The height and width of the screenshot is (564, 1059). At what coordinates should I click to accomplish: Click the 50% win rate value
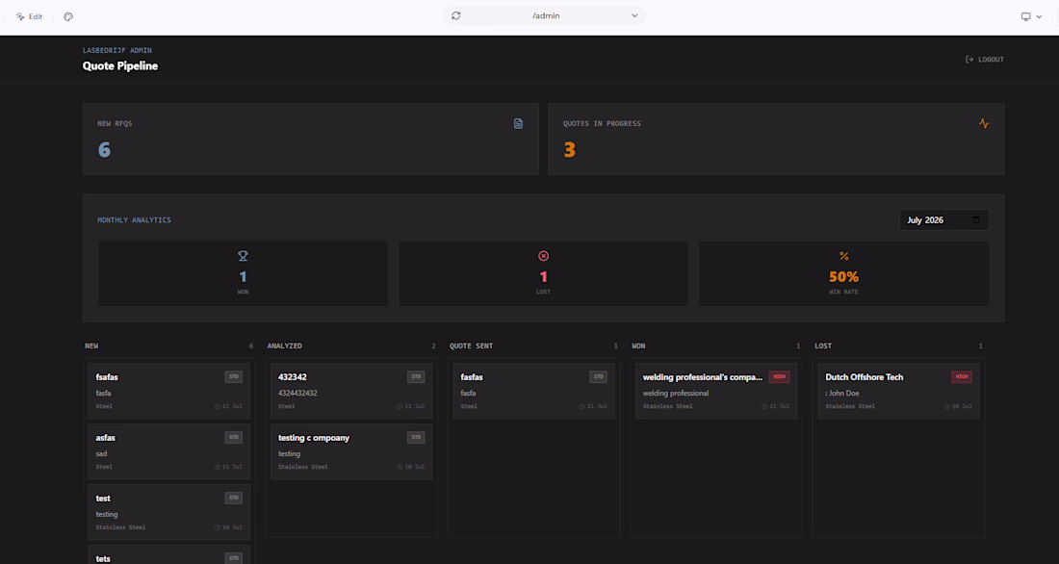point(843,276)
